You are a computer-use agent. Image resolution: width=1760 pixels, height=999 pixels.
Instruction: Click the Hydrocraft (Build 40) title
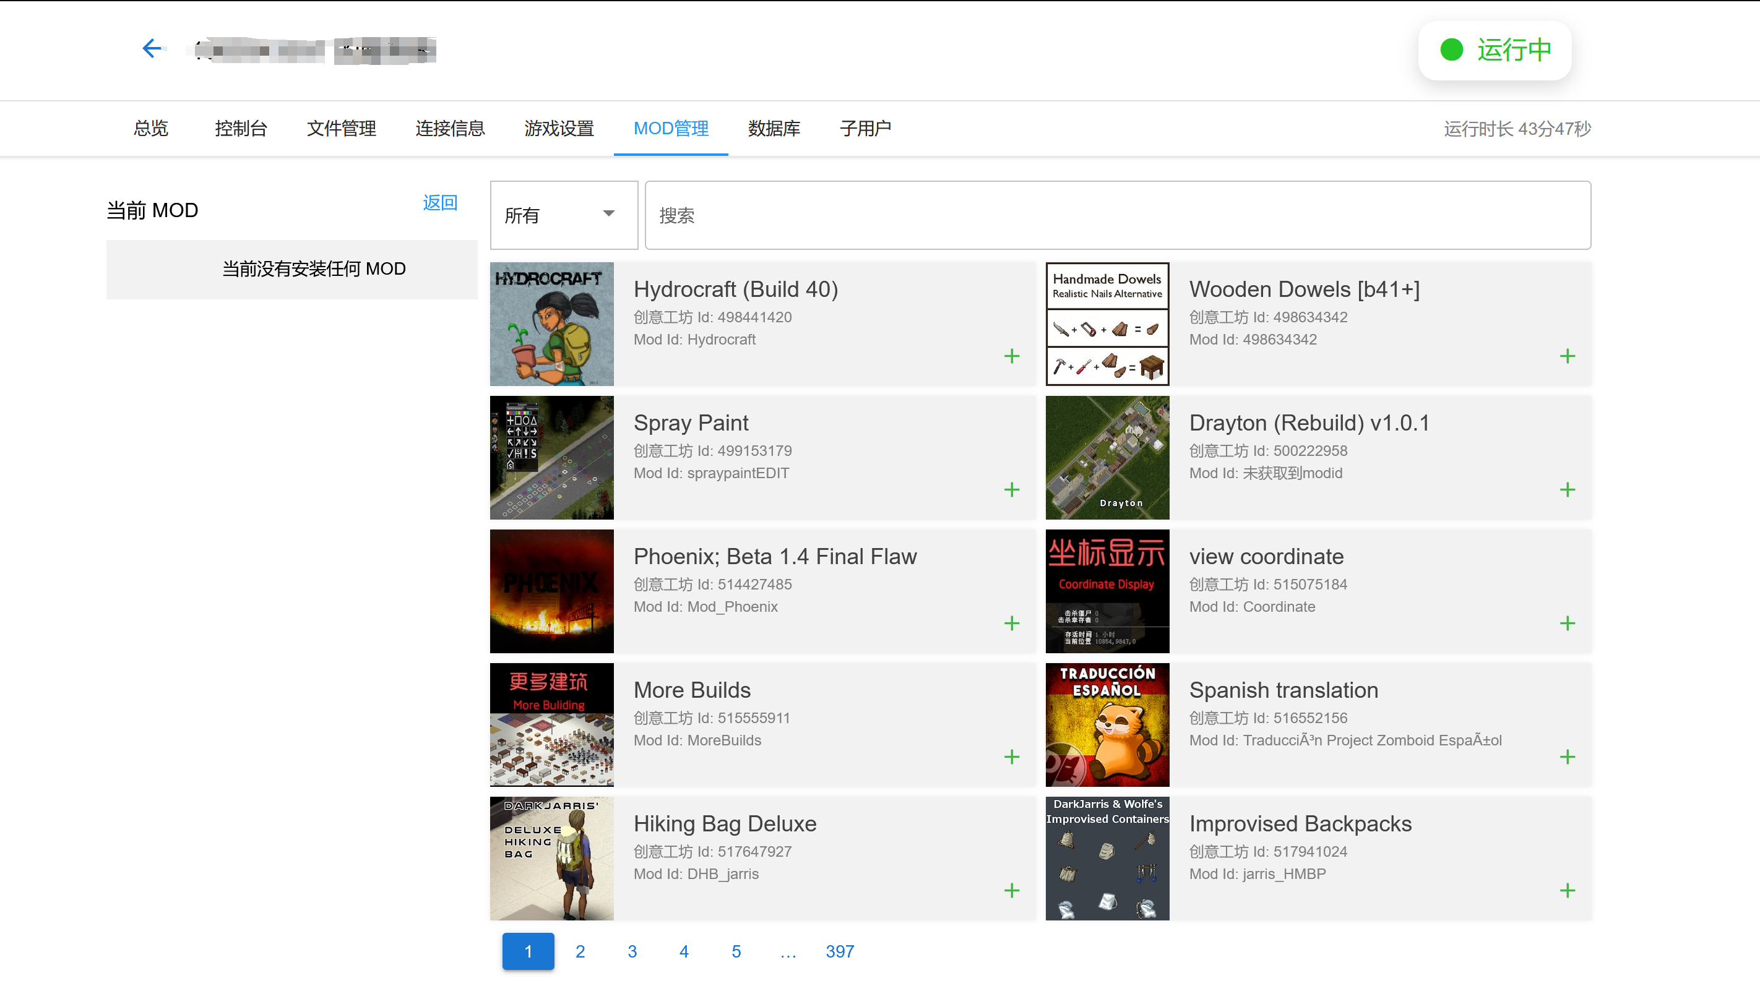(736, 289)
